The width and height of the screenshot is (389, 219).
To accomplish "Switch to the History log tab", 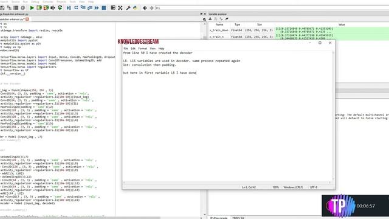I will point(238,218).
